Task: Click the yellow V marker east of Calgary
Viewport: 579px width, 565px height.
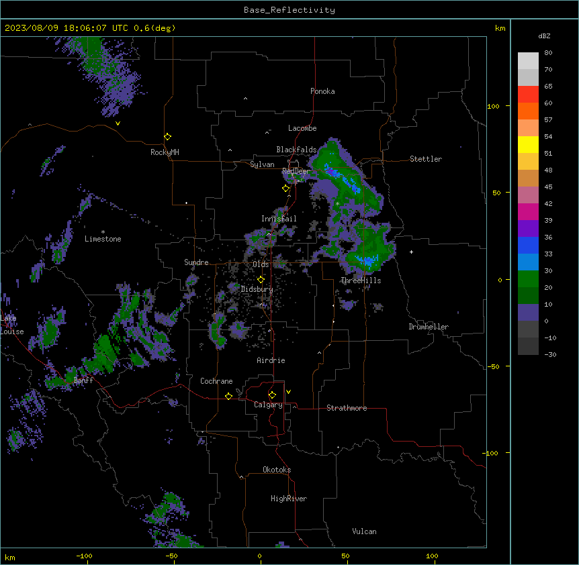Action: (x=288, y=392)
